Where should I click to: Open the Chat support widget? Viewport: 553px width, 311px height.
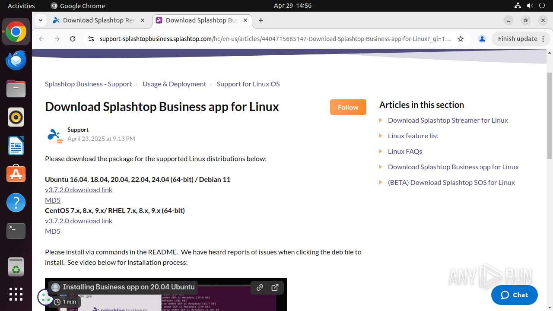tap(515, 295)
